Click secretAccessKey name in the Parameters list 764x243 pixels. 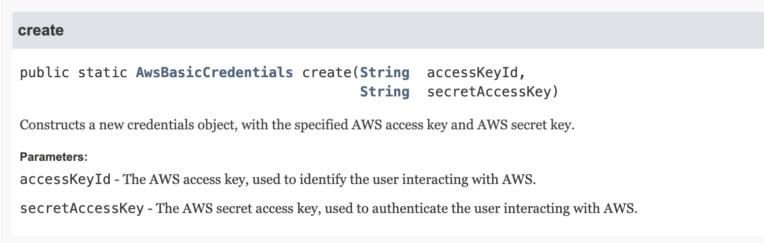(82, 208)
